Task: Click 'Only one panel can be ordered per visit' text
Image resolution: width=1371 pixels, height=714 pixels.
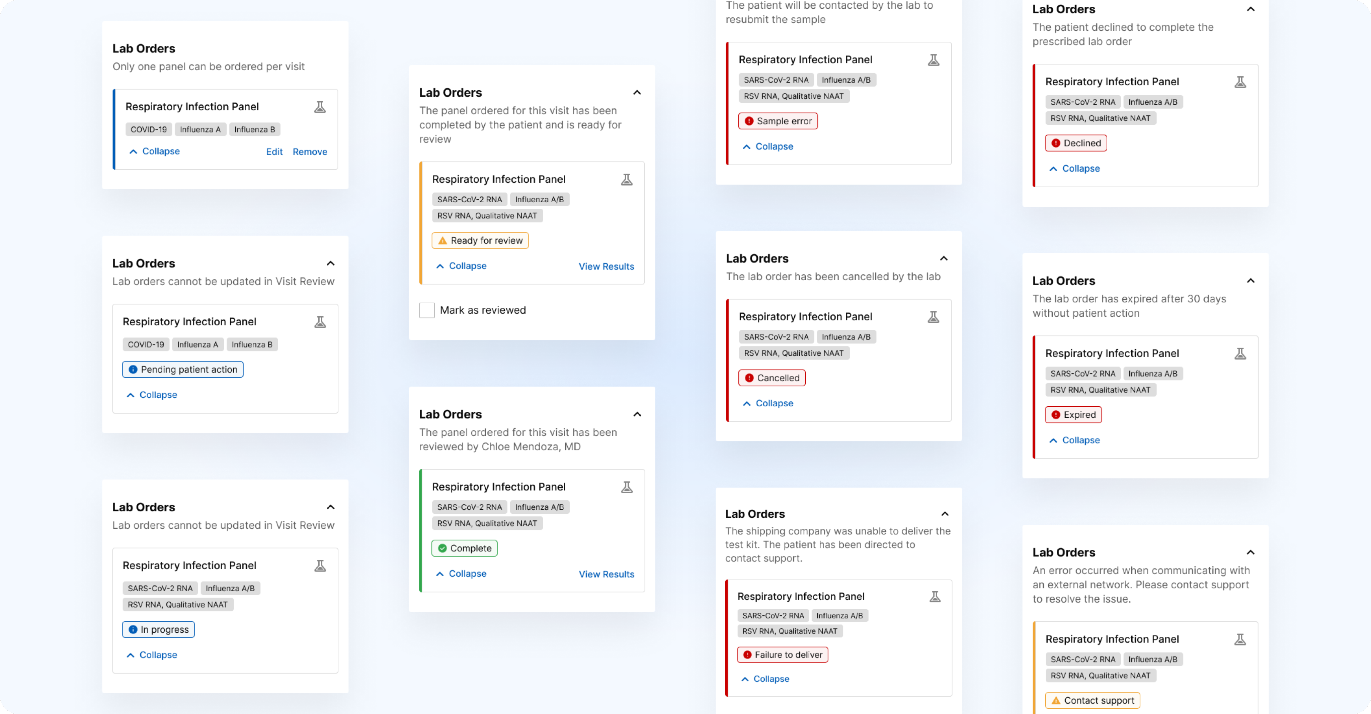Action: [208, 67]
